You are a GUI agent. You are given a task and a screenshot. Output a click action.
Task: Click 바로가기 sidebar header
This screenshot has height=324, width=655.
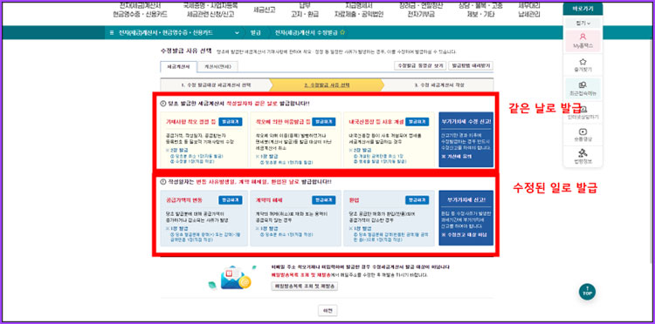click(583, 9)
